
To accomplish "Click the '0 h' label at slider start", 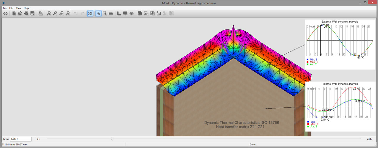I will pyautogui.click(x=38, y=139).
